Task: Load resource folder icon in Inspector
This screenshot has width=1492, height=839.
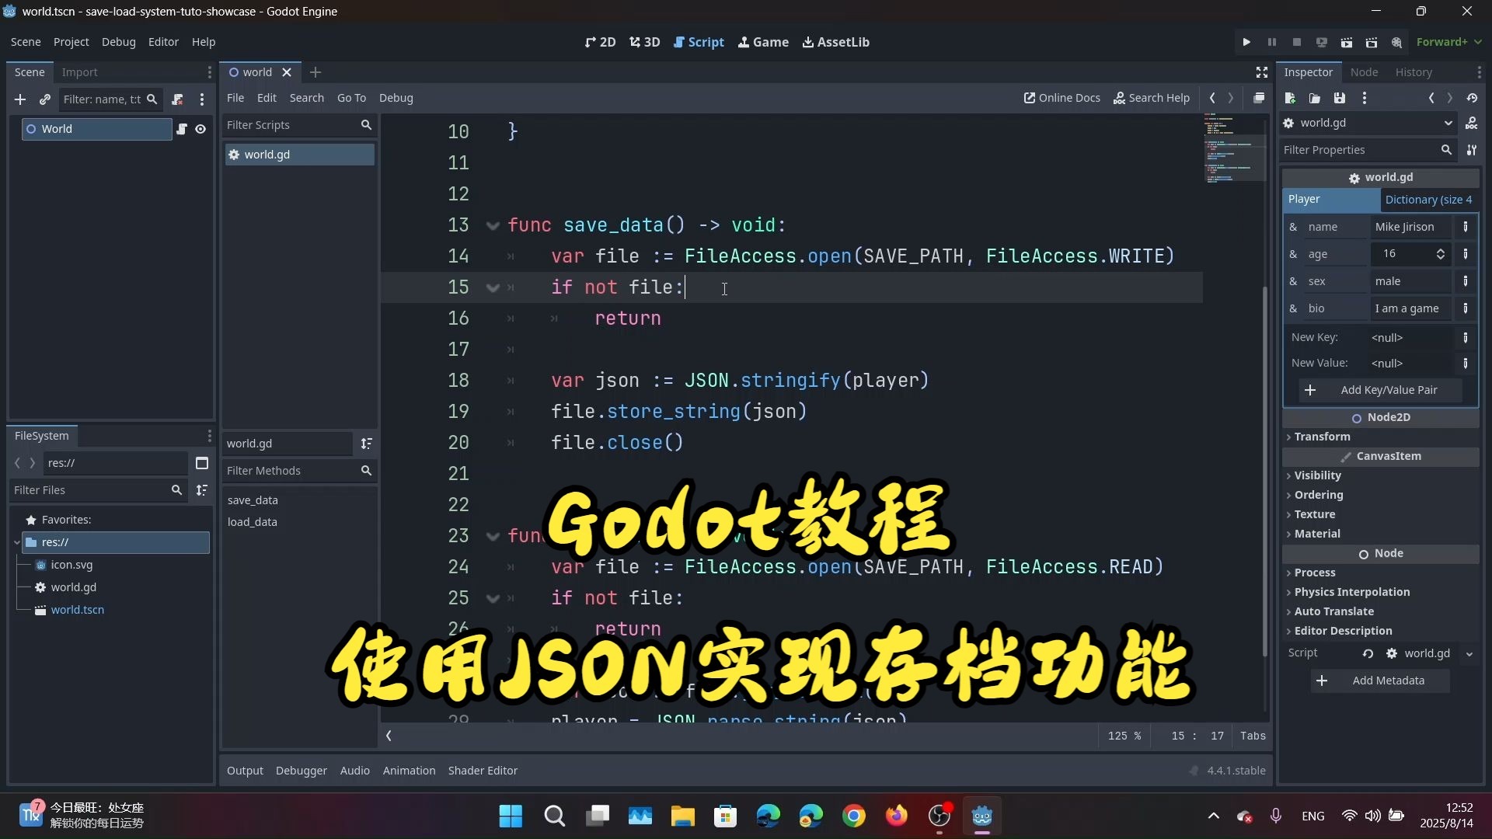Action: click(x=1315, y=98)
